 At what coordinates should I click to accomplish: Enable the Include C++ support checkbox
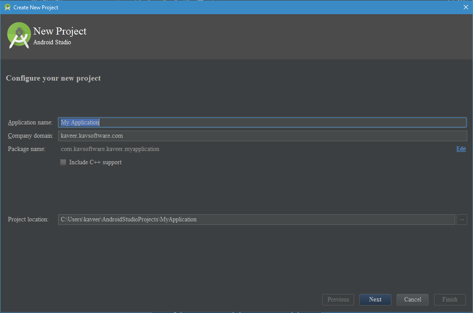coord(63,162)
